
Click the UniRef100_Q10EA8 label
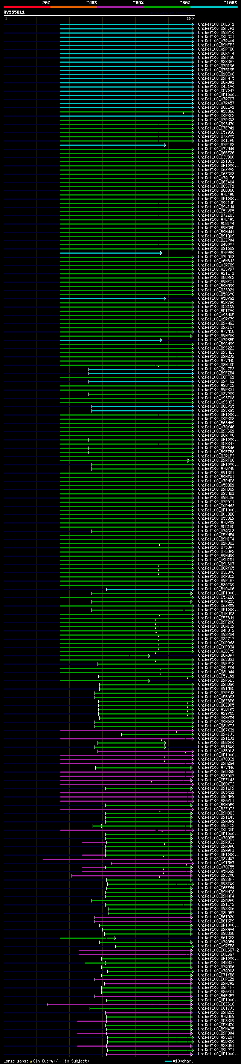click(216, 74)
